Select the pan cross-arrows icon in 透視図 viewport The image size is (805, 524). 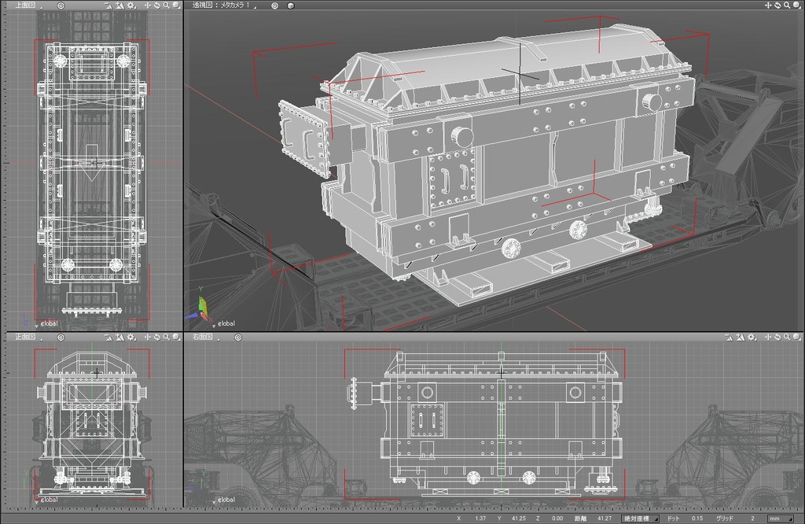[768, 6]
